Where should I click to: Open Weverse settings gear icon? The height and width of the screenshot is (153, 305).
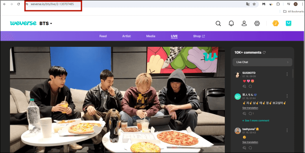pos(257,24)
